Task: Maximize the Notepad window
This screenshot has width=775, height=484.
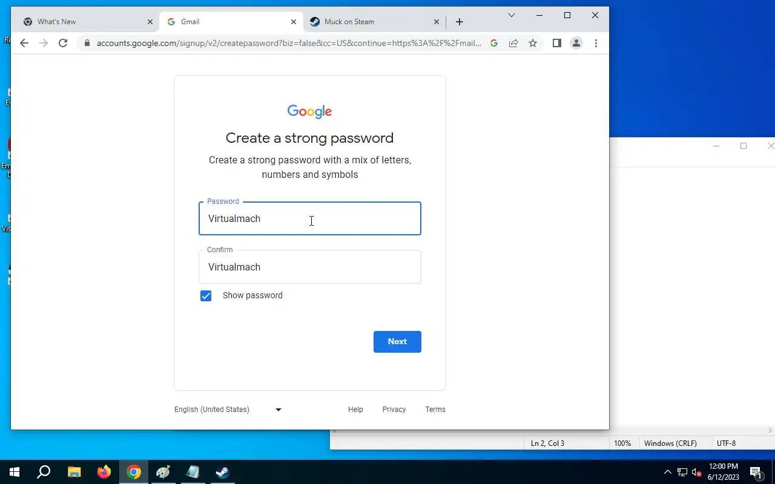Action: pyautogui.click(x=744, y=146)
